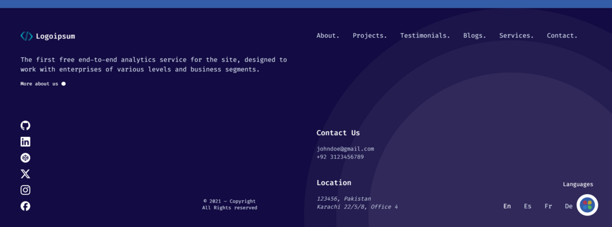Go to the Projects. navigation item

tap(370, 35)
